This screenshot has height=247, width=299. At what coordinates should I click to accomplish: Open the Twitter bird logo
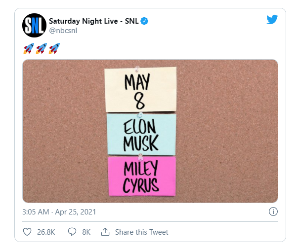[272, 20]
